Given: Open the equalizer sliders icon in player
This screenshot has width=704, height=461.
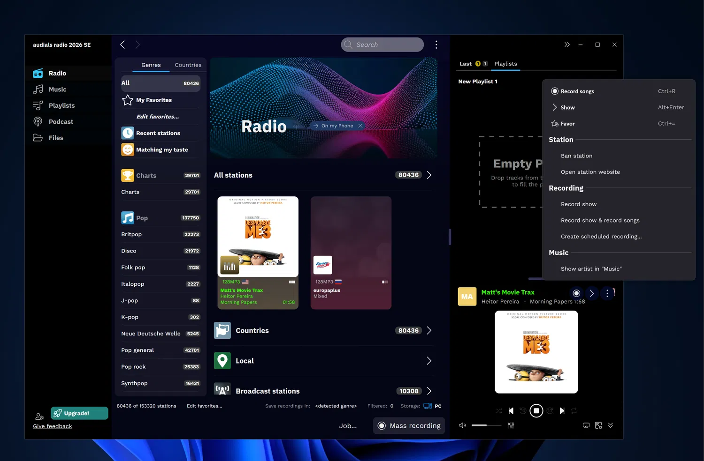Looking at the screenshot, I should pos(511,425).
